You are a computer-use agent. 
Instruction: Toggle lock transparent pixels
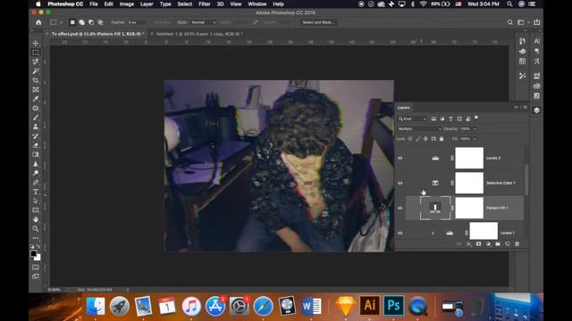click(410, 139)
